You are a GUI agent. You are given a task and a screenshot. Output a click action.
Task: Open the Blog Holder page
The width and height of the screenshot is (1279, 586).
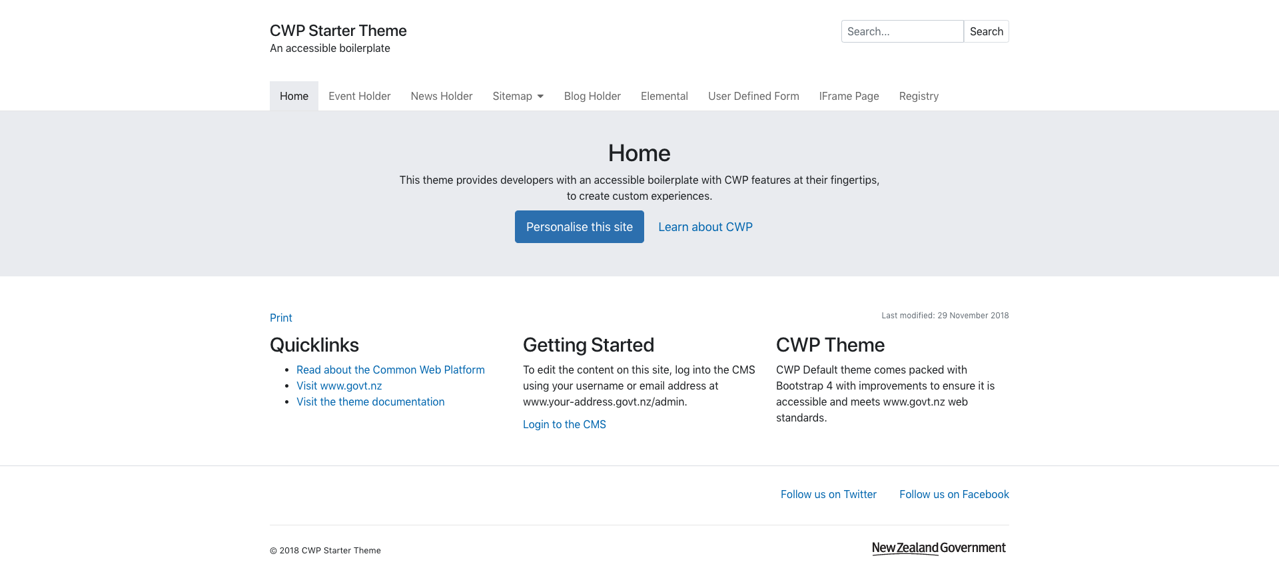pos(592,96)
